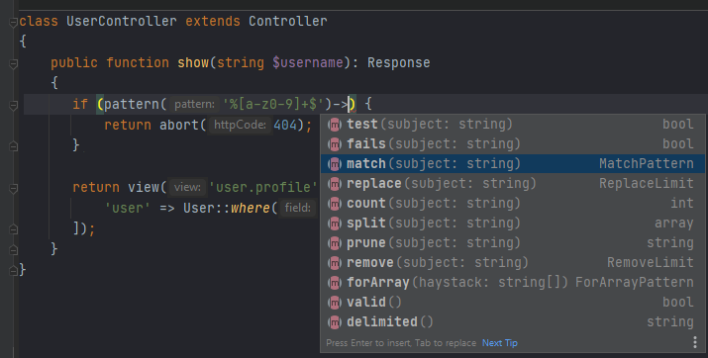Screen dimensions: 708x358
Task: Click the Controller parent class name
Action: 287,21
